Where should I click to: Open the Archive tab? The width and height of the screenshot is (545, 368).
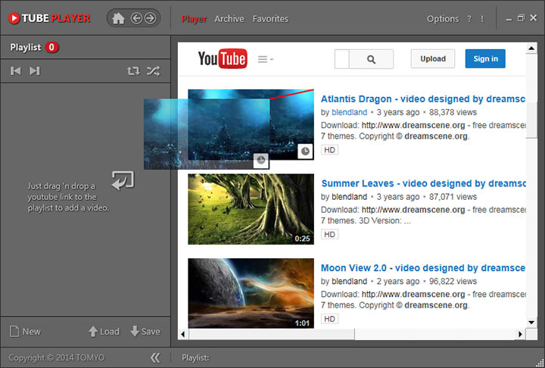pos(229,19)
